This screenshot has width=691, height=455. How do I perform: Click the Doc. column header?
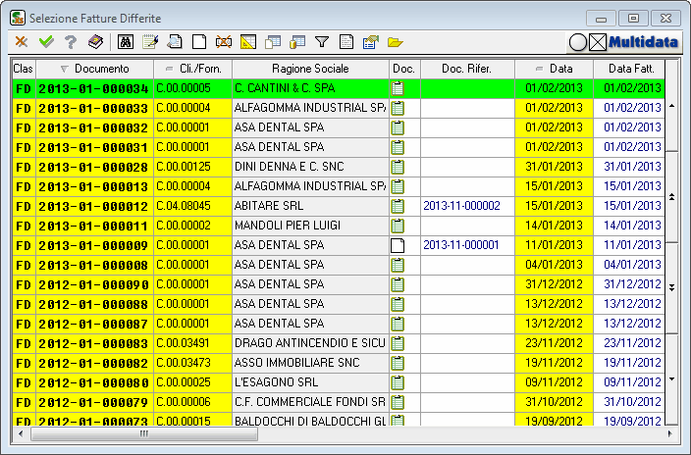point(404,69)
